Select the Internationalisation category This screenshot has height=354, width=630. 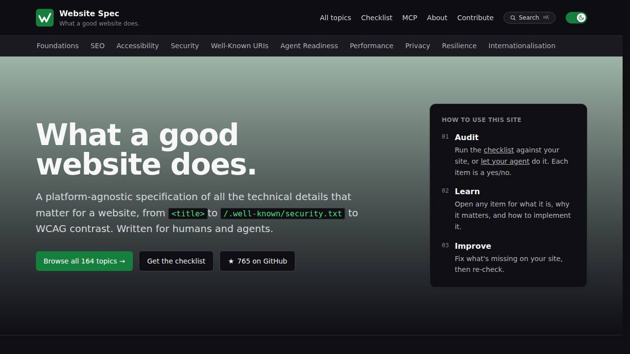click(522, 46)
